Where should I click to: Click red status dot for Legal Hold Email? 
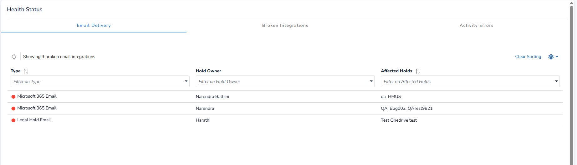tap(13, 120)
